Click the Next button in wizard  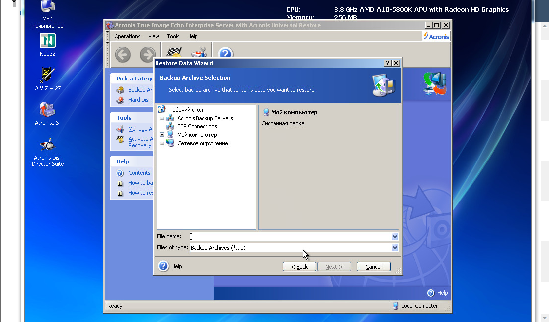click(x=334, y=267)
